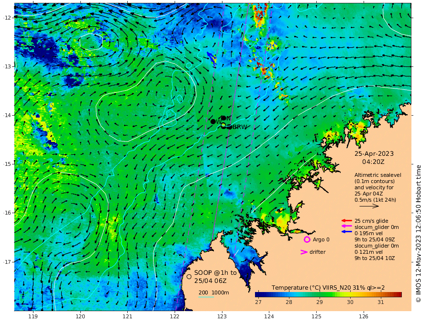The image size is (421, 325).
Task: Click the 'Altimetric sealevel' legend text
Action: tap(378, 175)
